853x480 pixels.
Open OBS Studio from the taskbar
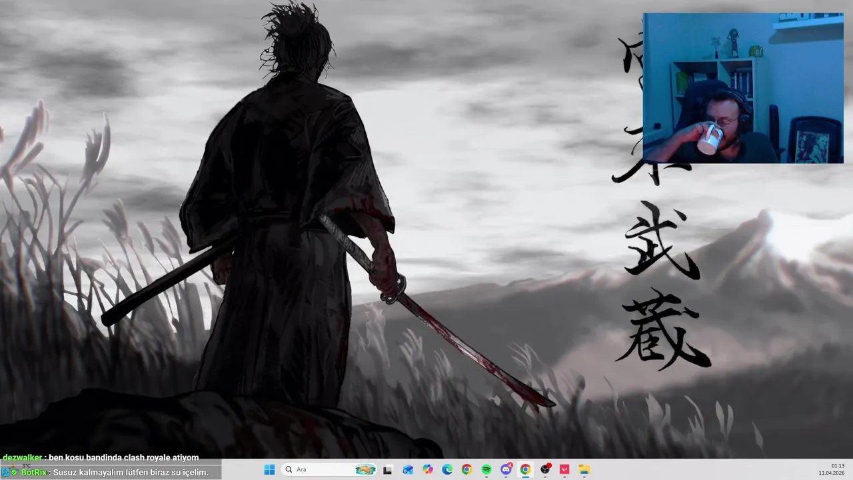545,469
